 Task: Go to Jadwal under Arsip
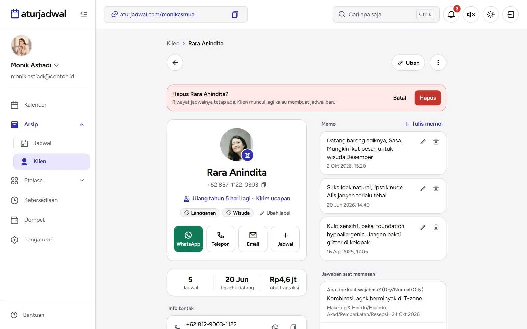[x=52, y=143]
